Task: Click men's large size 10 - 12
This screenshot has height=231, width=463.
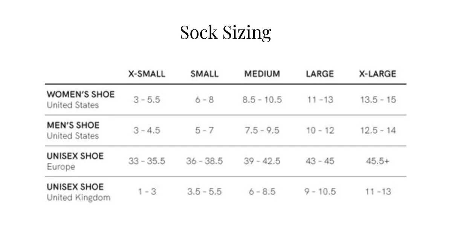Action: (x=320, y=131)
